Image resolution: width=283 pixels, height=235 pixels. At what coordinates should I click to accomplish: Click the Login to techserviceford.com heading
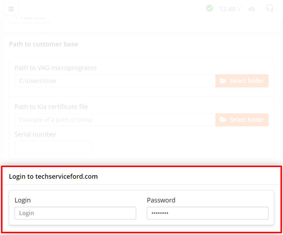click(53, 176)
